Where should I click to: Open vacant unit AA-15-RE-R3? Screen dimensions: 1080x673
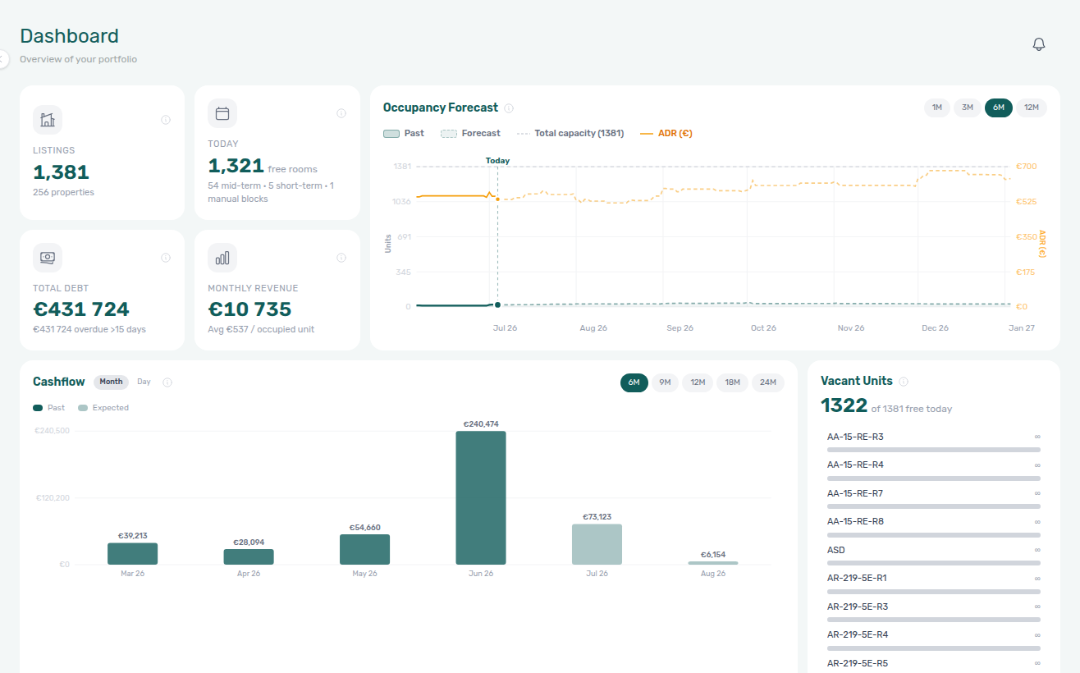(x=934, y=442)
